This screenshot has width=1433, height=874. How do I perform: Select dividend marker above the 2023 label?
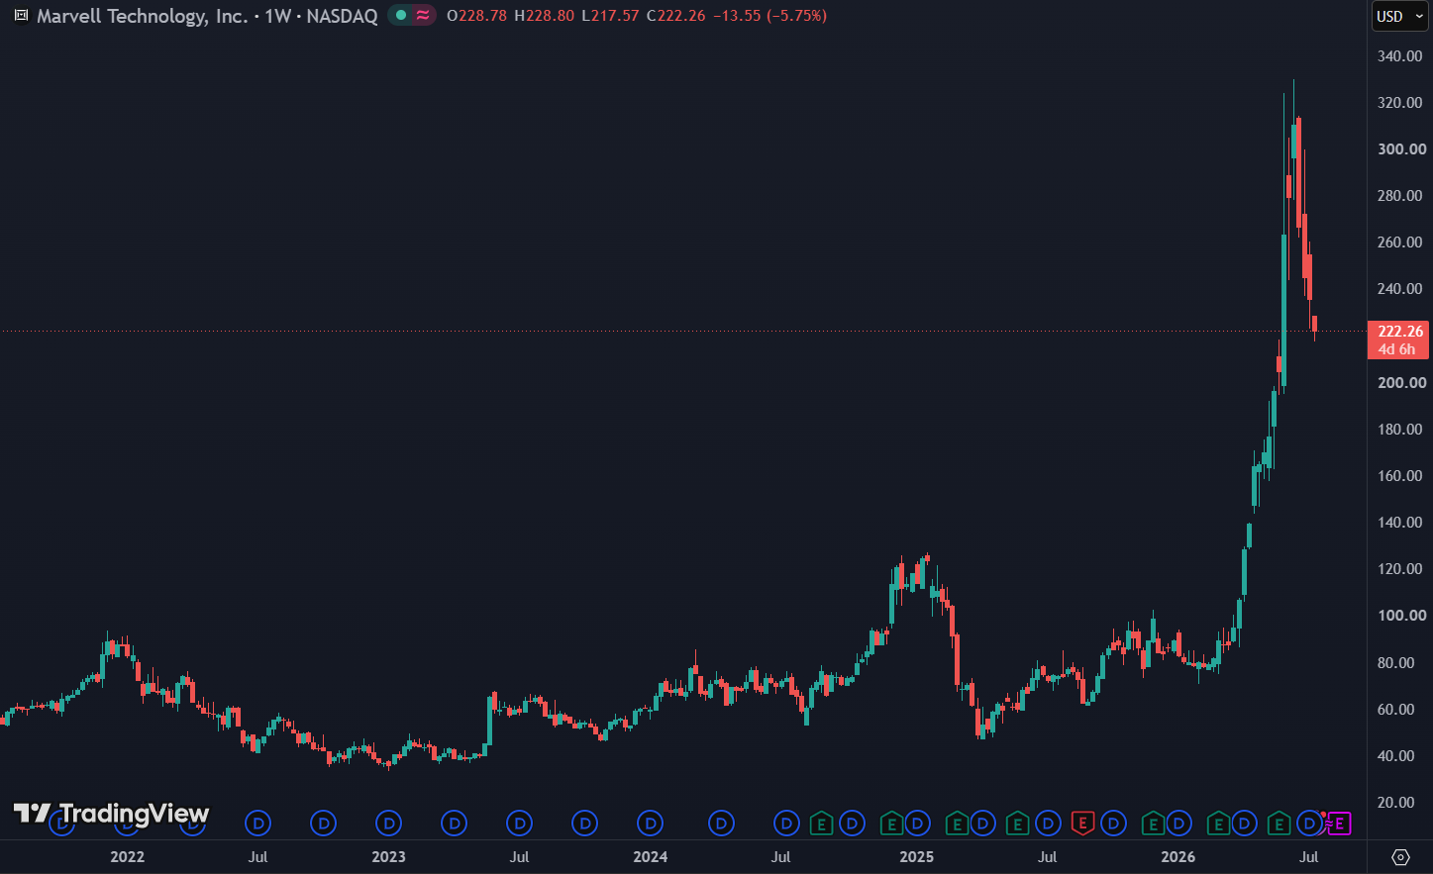[389, 823]
